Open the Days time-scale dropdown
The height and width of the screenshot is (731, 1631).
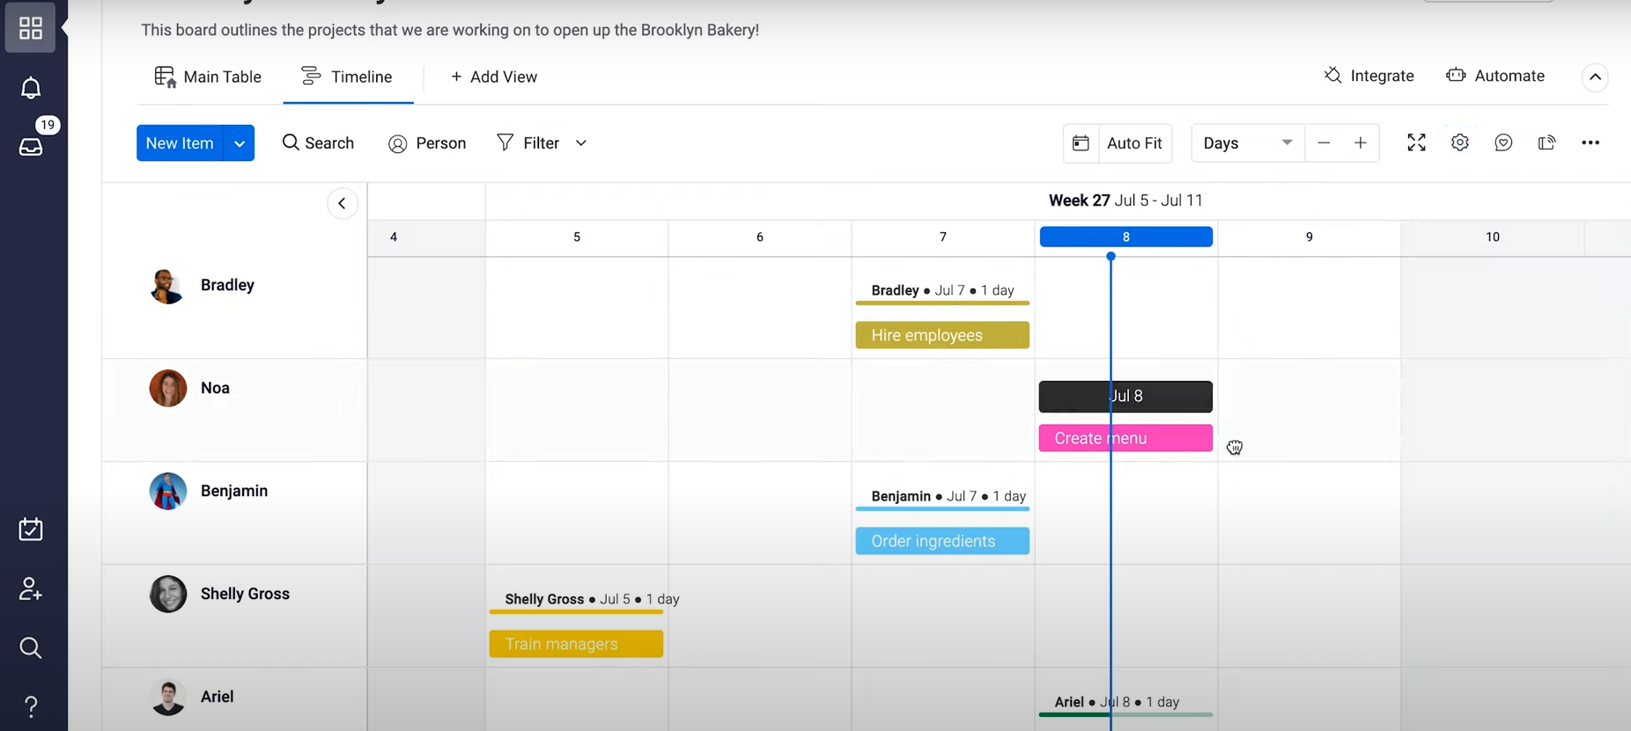tap(1247, 143)
